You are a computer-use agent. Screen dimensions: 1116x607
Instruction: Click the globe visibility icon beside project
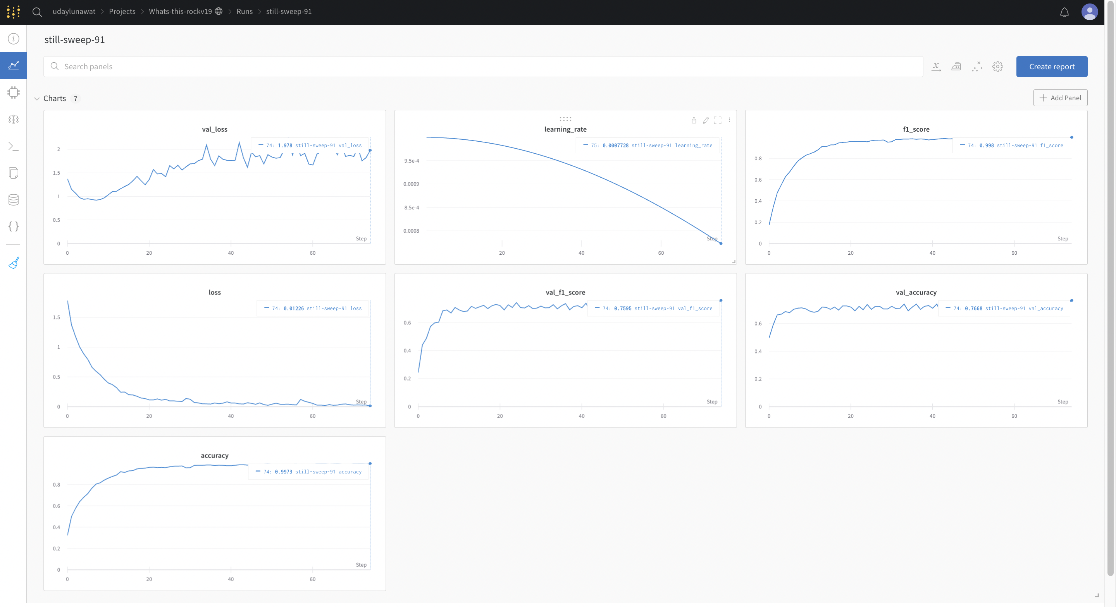(219, 11)
